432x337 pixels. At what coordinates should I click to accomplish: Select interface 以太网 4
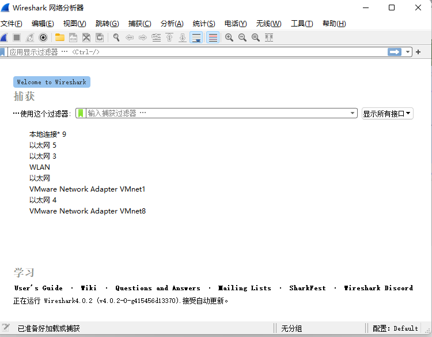tap(43, 200)
